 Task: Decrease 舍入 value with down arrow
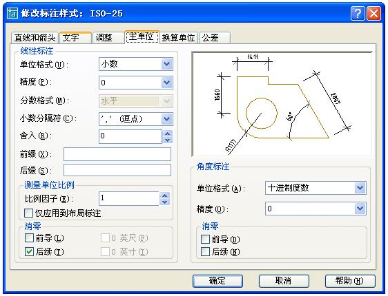coord(167,140)
